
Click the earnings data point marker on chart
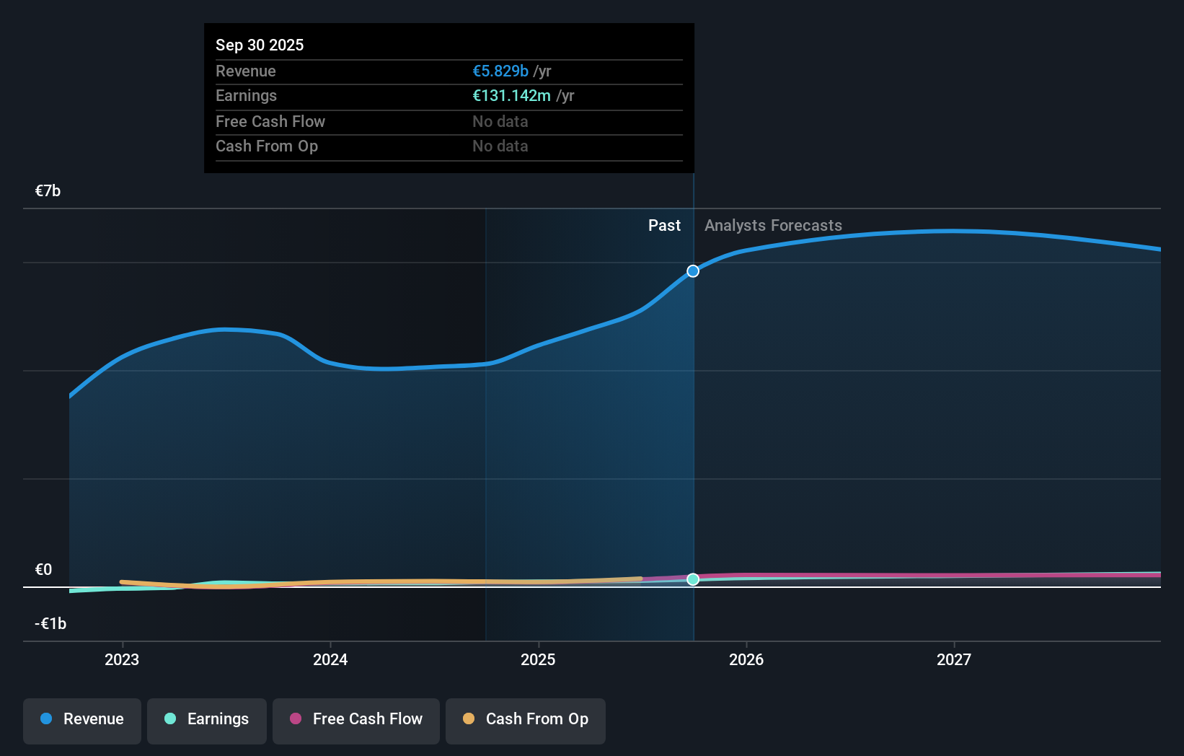[x=692, y=579]
